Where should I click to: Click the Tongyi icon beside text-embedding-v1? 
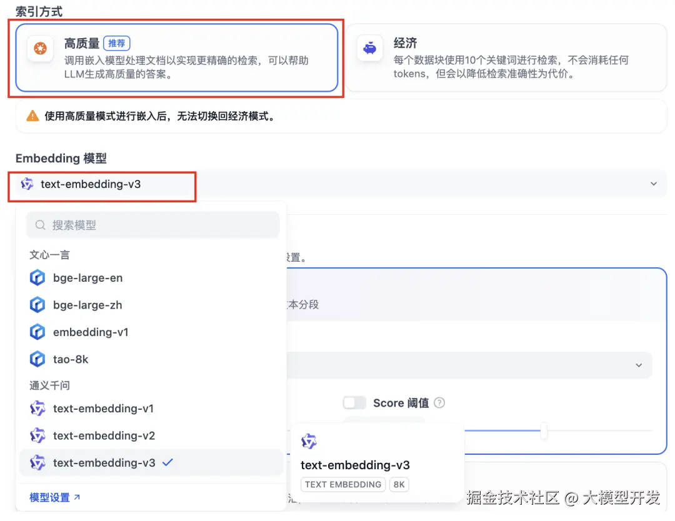(x=37, y=408)
